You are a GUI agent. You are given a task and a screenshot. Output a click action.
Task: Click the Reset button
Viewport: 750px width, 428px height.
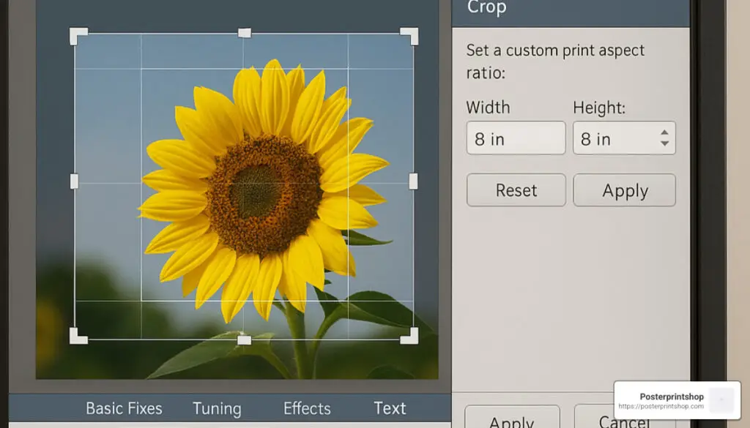(516, 190)
